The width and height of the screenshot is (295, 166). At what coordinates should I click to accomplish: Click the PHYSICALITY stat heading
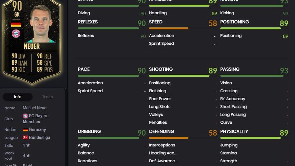[x=234, y=131]
